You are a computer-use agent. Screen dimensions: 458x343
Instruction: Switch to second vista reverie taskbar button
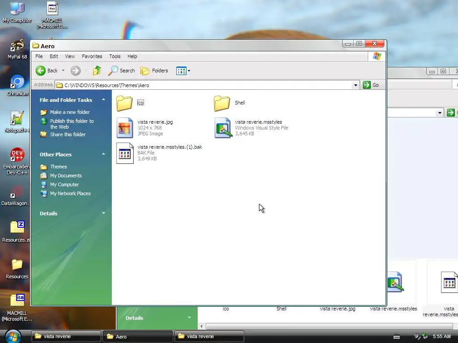pos(209,336)
